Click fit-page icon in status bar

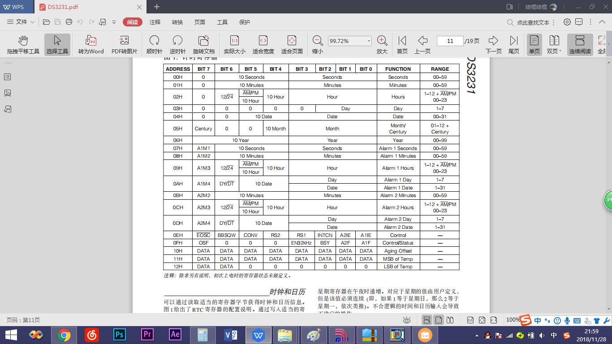482,320
